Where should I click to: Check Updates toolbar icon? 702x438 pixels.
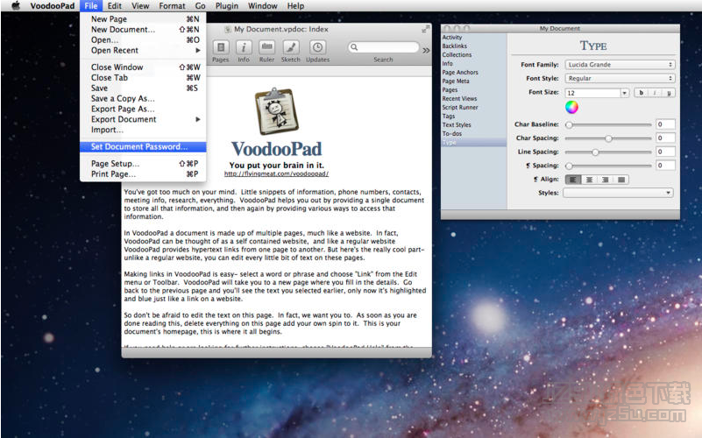[x=317, y=47]
